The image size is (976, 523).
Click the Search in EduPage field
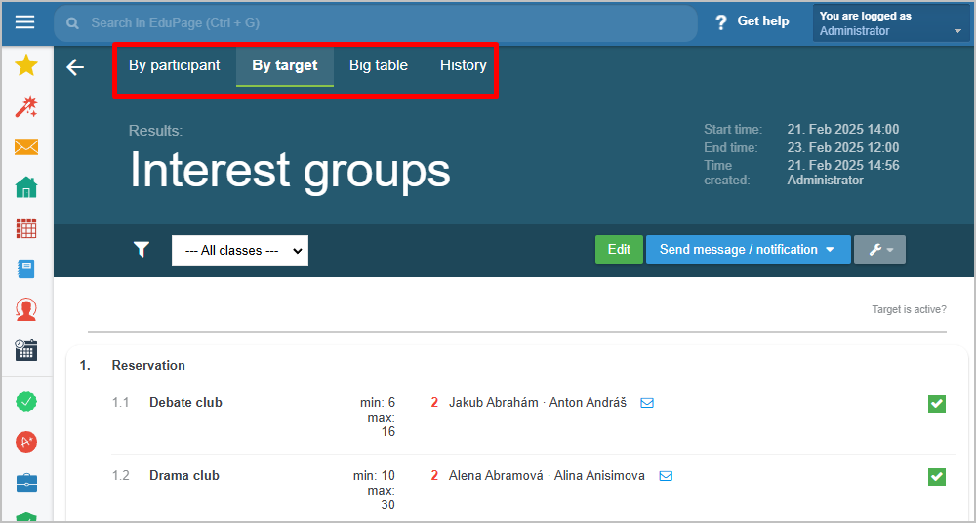(376, 23)
